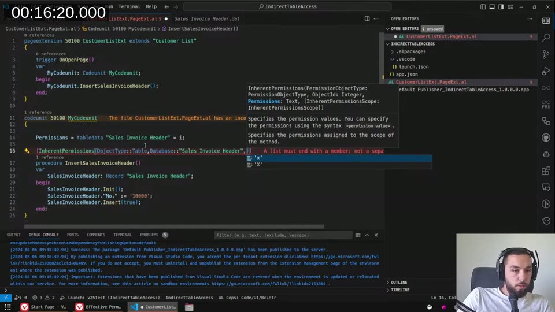Screen dimensions: 555x312
Task: Toggle the secondary side bar layout icon
Action: [x=501, y=7]
